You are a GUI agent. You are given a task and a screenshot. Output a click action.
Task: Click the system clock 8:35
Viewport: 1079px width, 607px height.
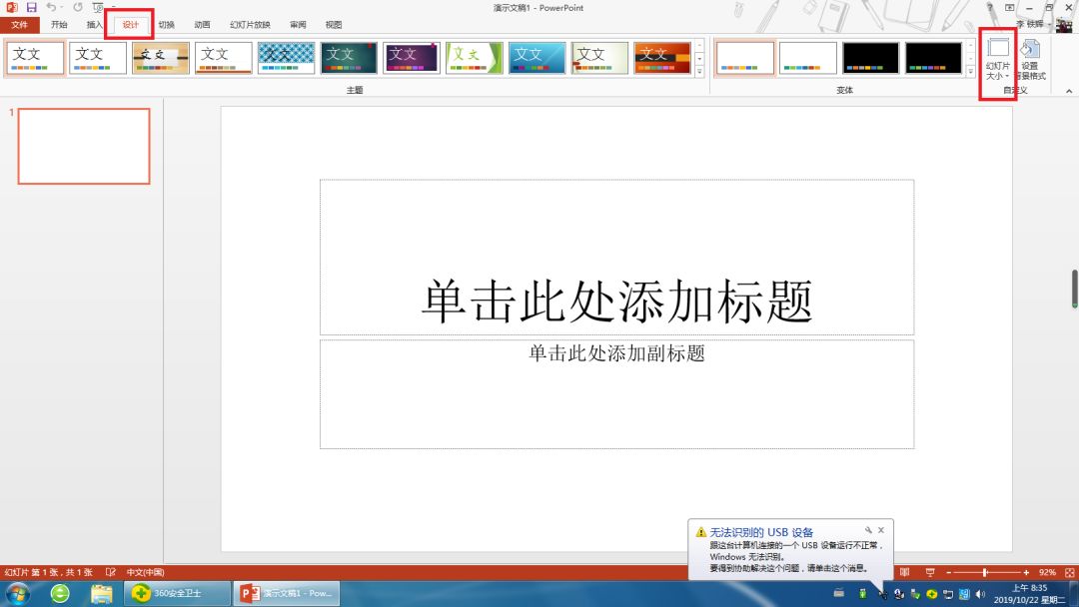1029,588
